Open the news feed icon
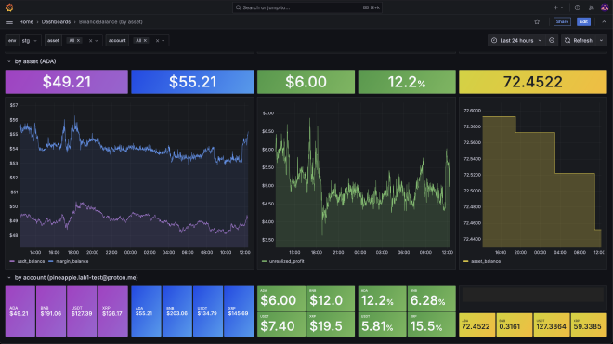Viewport: 613px width, 344px height. [591, 7]
